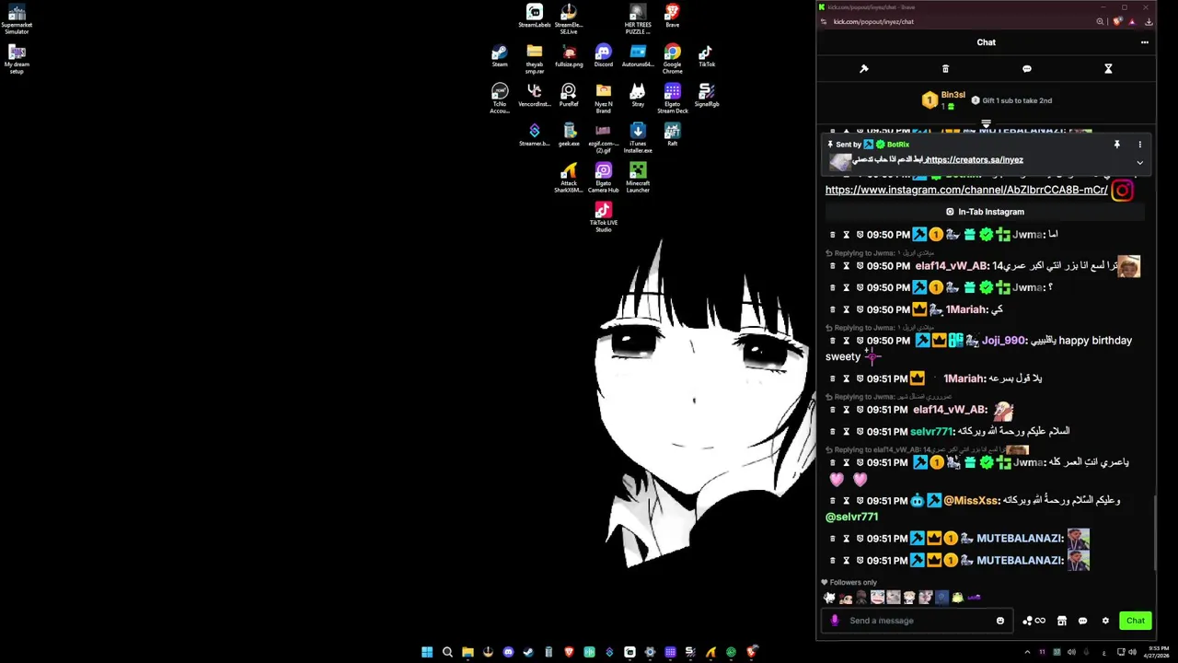
Task: Click the @selvr771 mention in MissXss reply
Action: pos(851,518)
